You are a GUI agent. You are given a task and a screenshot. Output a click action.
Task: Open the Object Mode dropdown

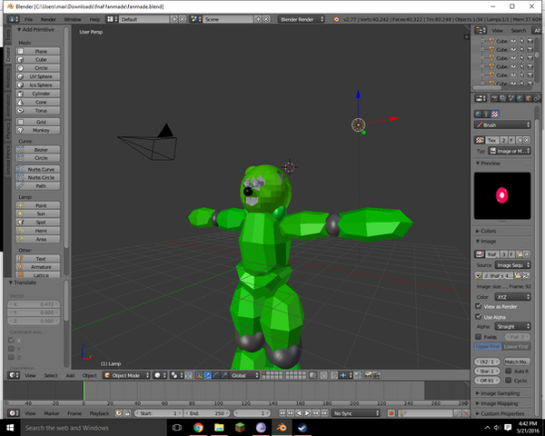[x=125, y=375]
